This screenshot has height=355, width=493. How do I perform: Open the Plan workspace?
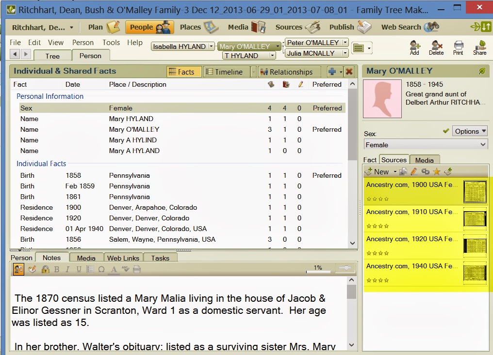(x=103, y=27)
